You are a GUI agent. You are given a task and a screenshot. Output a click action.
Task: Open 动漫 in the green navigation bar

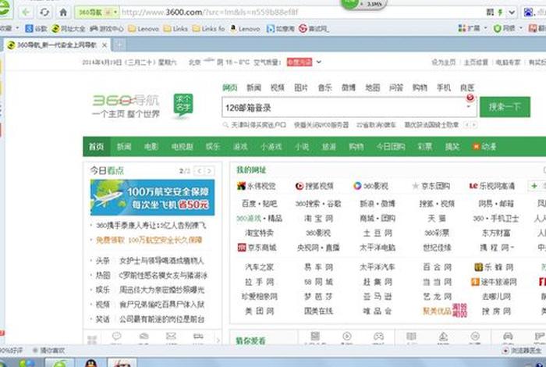(x=484, y=147)
